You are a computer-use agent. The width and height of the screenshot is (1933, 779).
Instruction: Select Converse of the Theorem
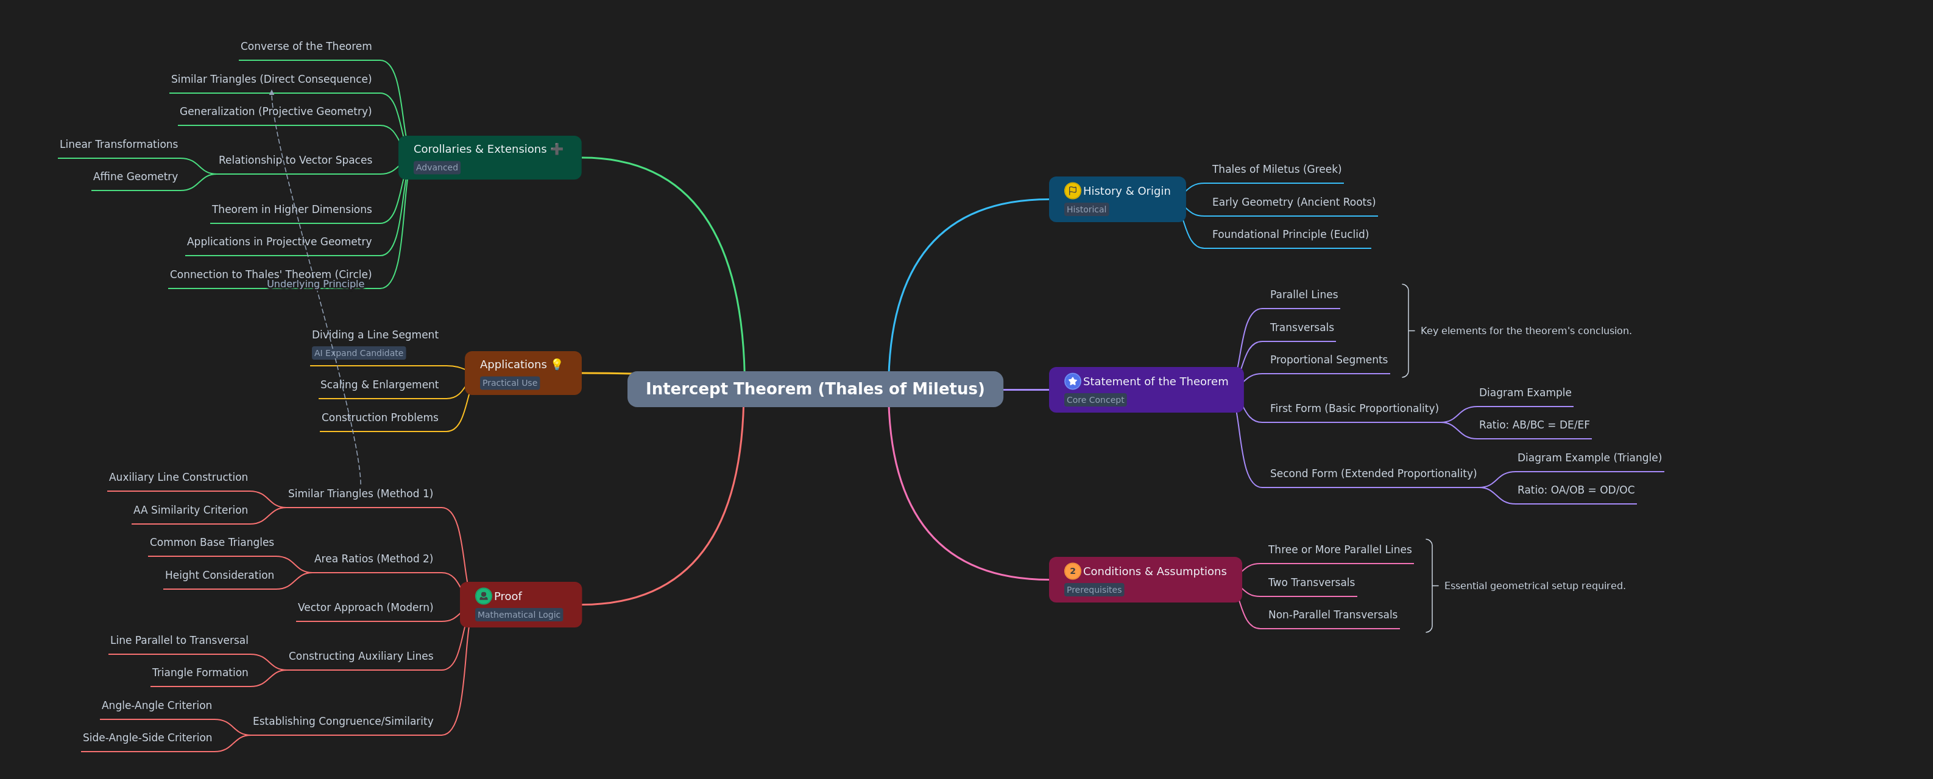(x=306, y=46)
